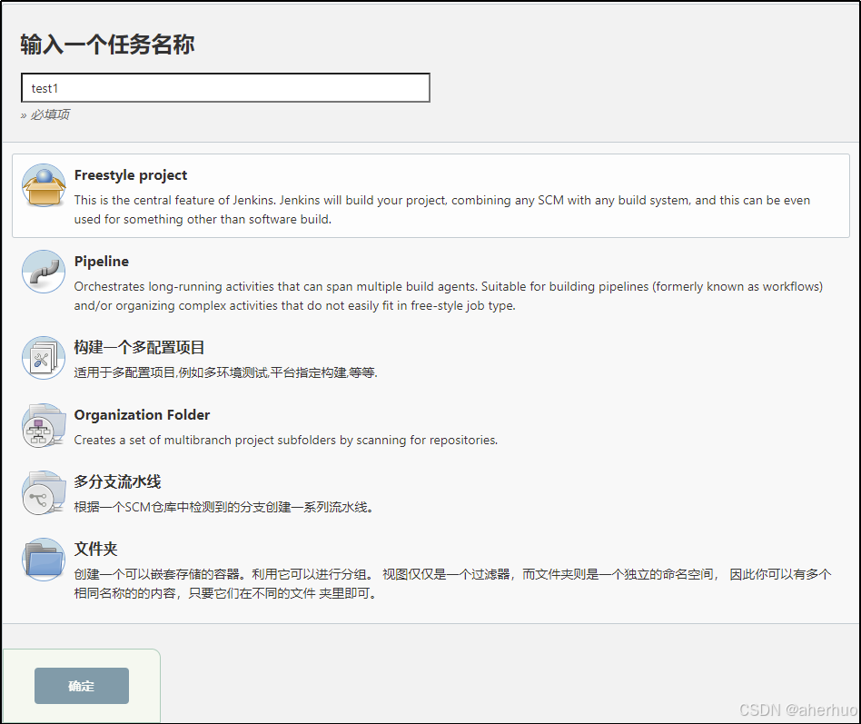Select the Freestyle project title
This screenshot has width=861, height=724.
click(x=131, y=175)
